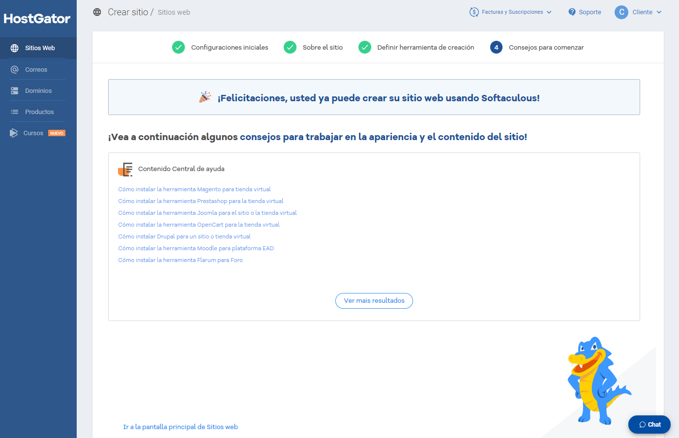Click the Correos at-sign icon
Image resolution: width=679 pixels, height=438 pixels.
click(15, 69)
